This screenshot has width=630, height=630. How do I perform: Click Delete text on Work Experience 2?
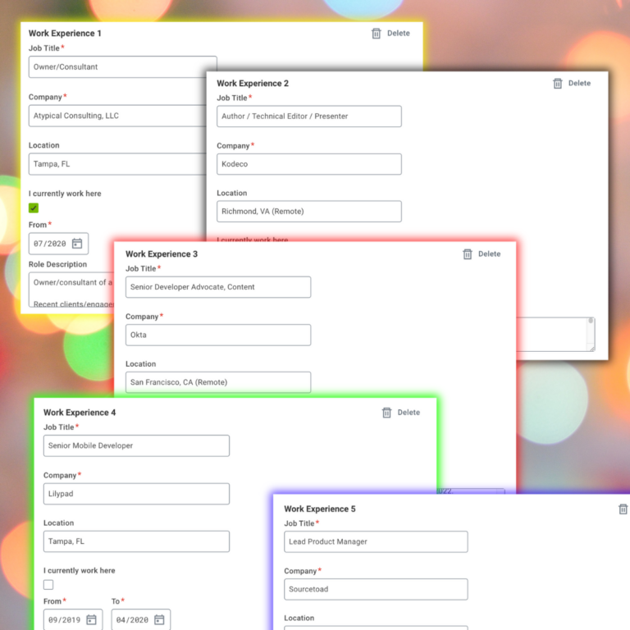pos(579,84)
